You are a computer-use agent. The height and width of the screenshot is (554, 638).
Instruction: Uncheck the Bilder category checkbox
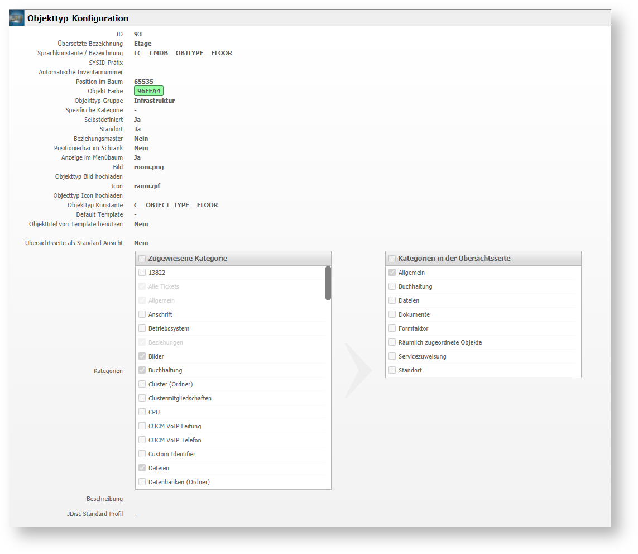[x=142, y=356]
